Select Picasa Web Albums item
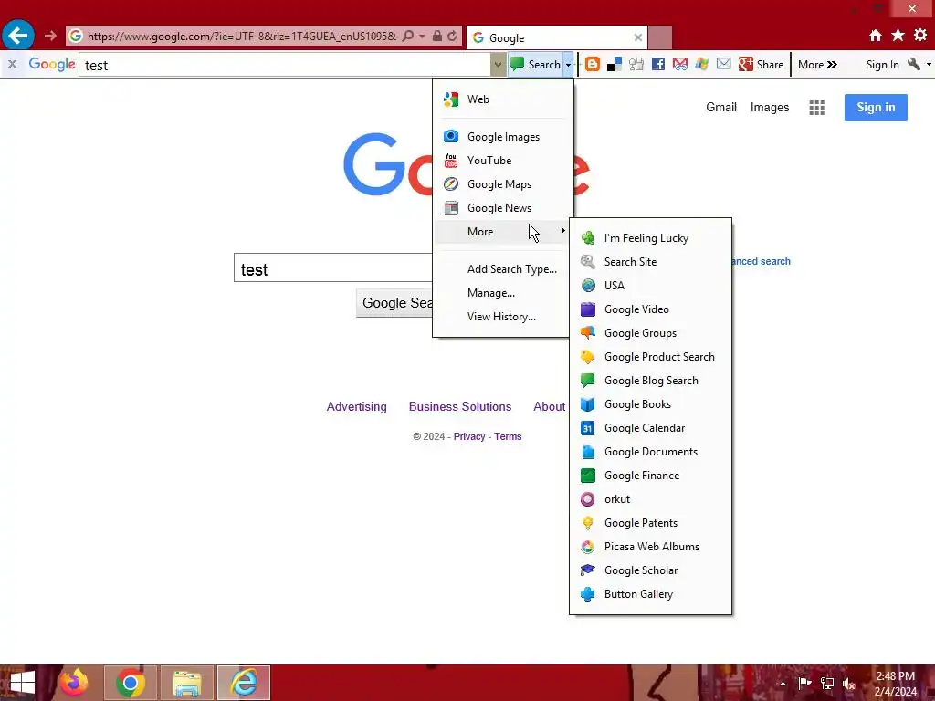Viewport: 935px width, 701px height. pyautogui.click(x=650, y=547)
